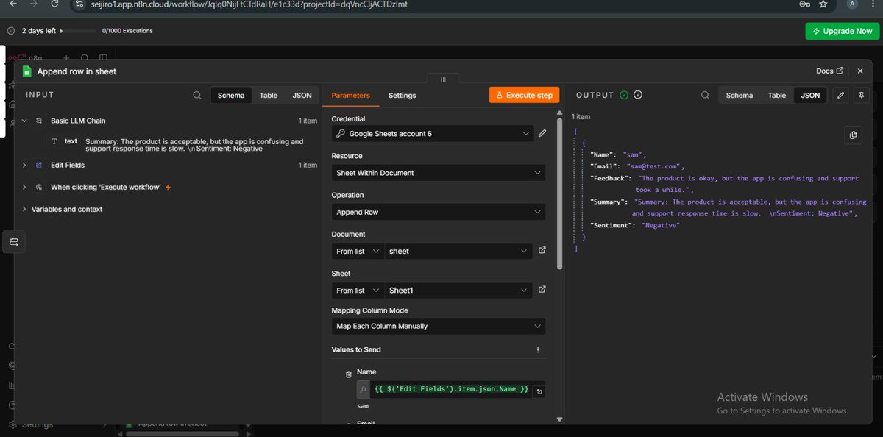The width and height of the screenshot is (883, 437).
Task: Click the fx expression icon for Name
Action: [364, 389]
